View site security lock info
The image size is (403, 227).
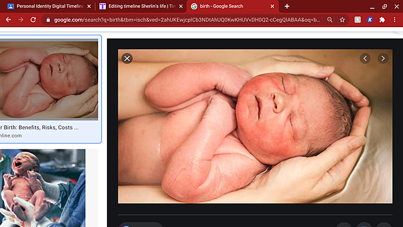point(48,20)
